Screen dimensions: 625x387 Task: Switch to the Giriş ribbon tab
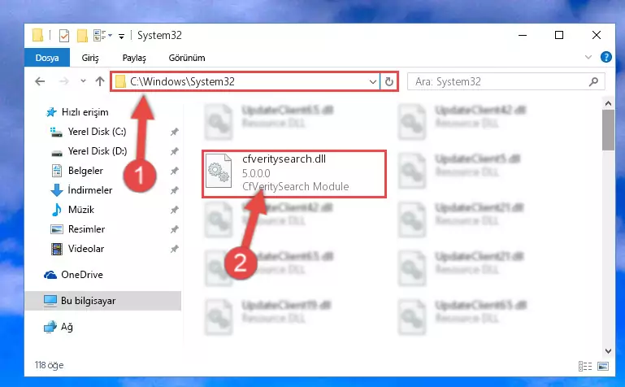click(90, 58)
